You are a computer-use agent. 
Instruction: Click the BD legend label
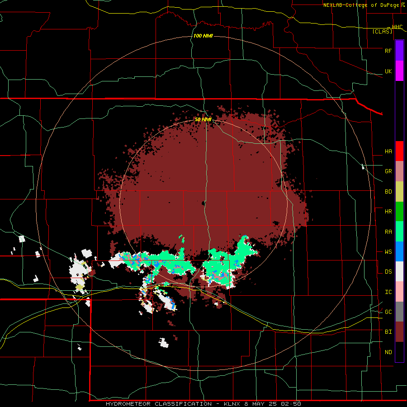[x=388, y=192]
